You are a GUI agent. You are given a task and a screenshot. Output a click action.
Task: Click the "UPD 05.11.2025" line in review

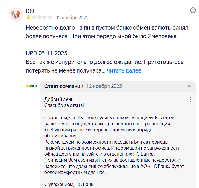(46, 53)
